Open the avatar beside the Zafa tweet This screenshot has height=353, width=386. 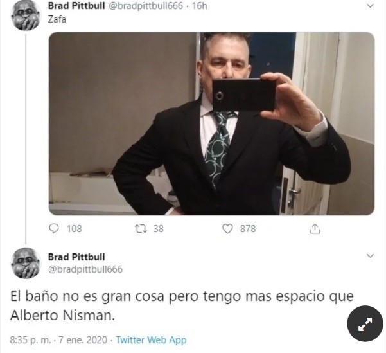click(x=26, y=15)
